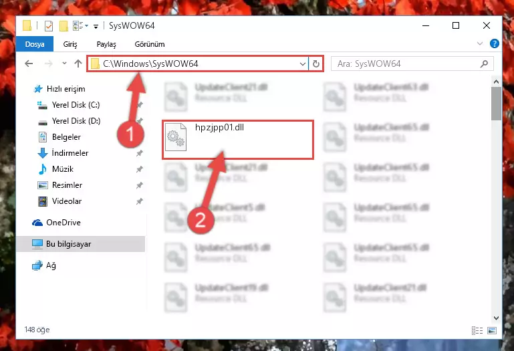The height and width of the screenshot is (351, 514).
Task: Open the Explorer help button
Action: pyautogui.click(x=495, y=43)
